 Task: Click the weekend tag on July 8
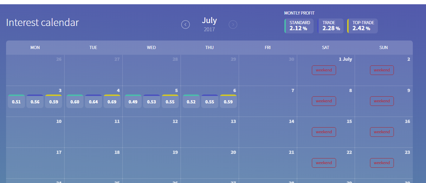(x=324, y=101)
